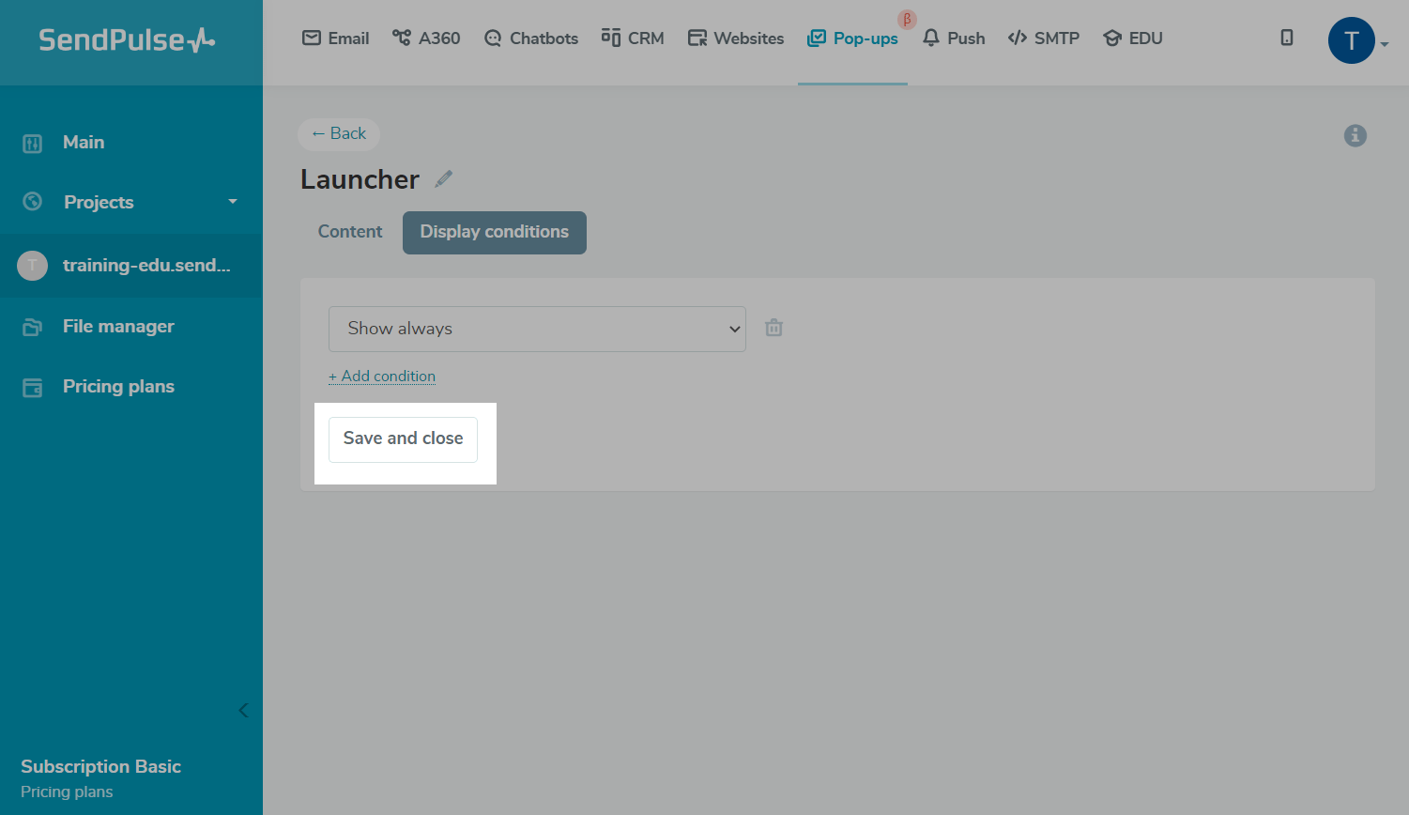Click Pricing plans link under Subscription Basic
This screenshot has width=1409, height=815.
tap(67, 792)
